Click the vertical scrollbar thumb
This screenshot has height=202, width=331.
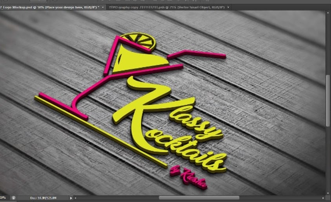click(x=328, y=101)
